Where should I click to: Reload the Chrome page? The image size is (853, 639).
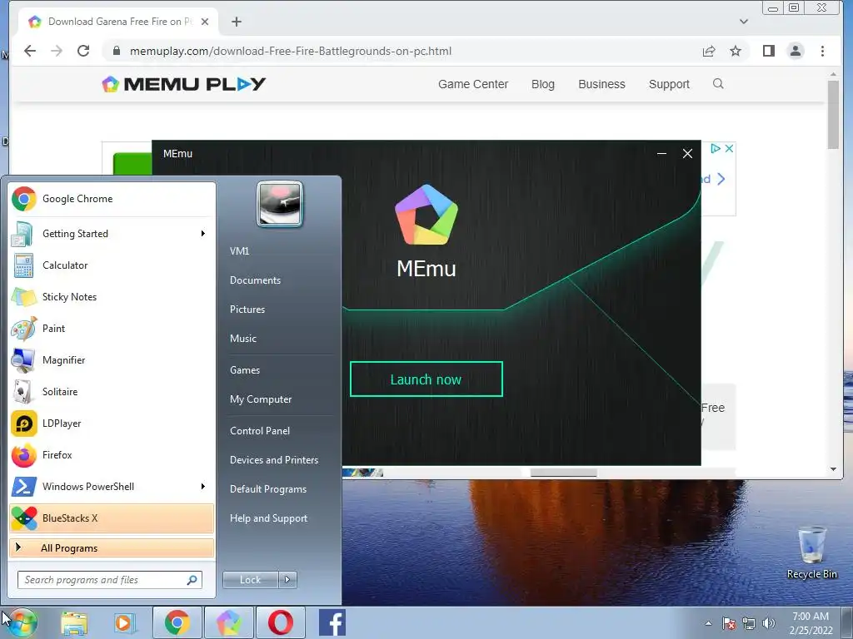point(83,51)
